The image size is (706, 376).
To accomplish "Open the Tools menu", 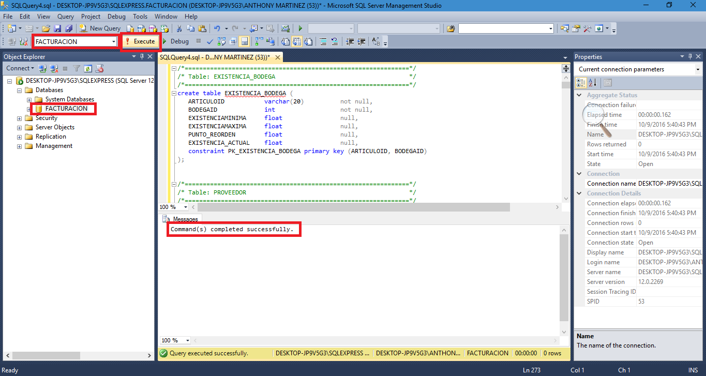I will click(x=140, y=17).
